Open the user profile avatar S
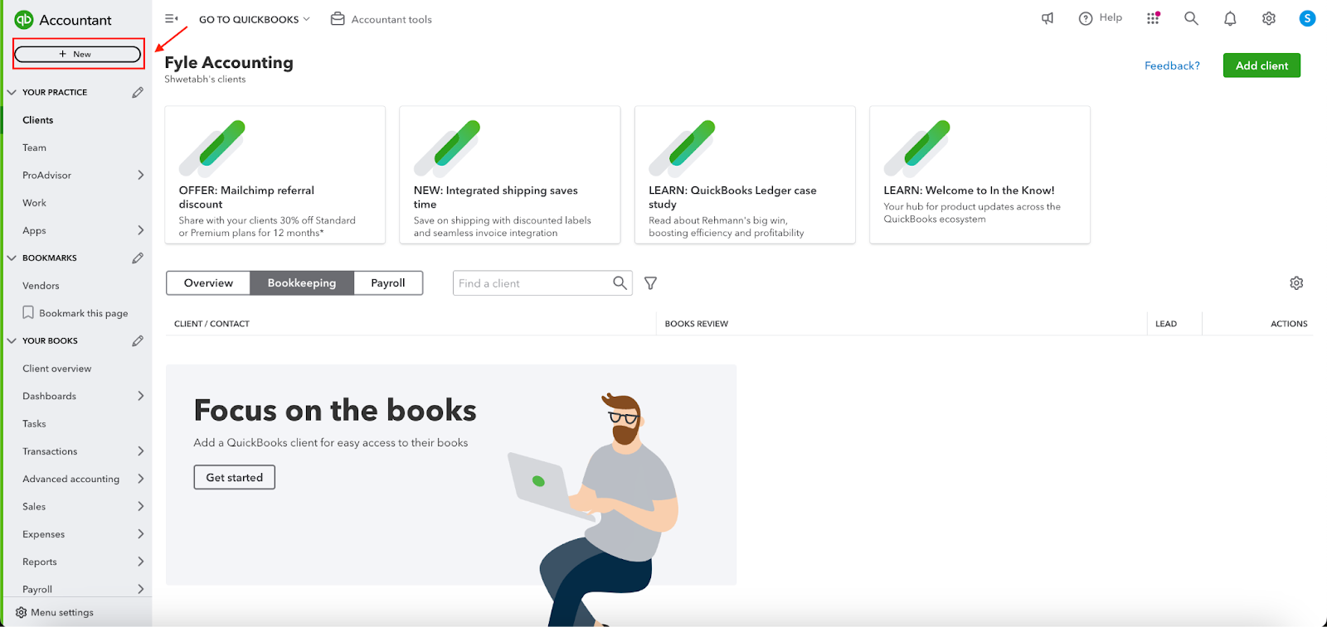 pyautogui.click(x=1307, y=18)
